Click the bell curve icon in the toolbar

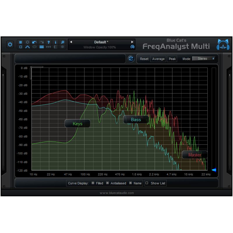[x=27, y=47]
